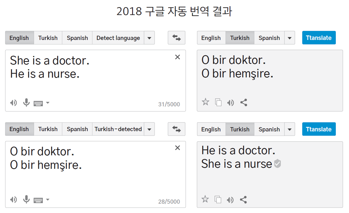This screenshot has width=349, height=213.
Task: Click the '2018 구글 자동 번역 결과' heading
Action: 174,11
